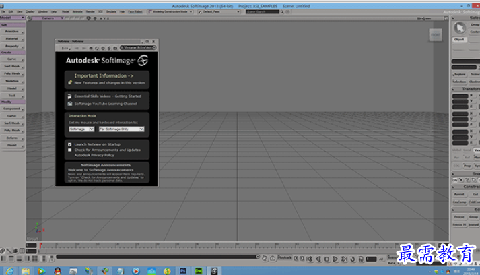Toggle the Global transform mode button
The image size is (480, 275).
[456, 150]
